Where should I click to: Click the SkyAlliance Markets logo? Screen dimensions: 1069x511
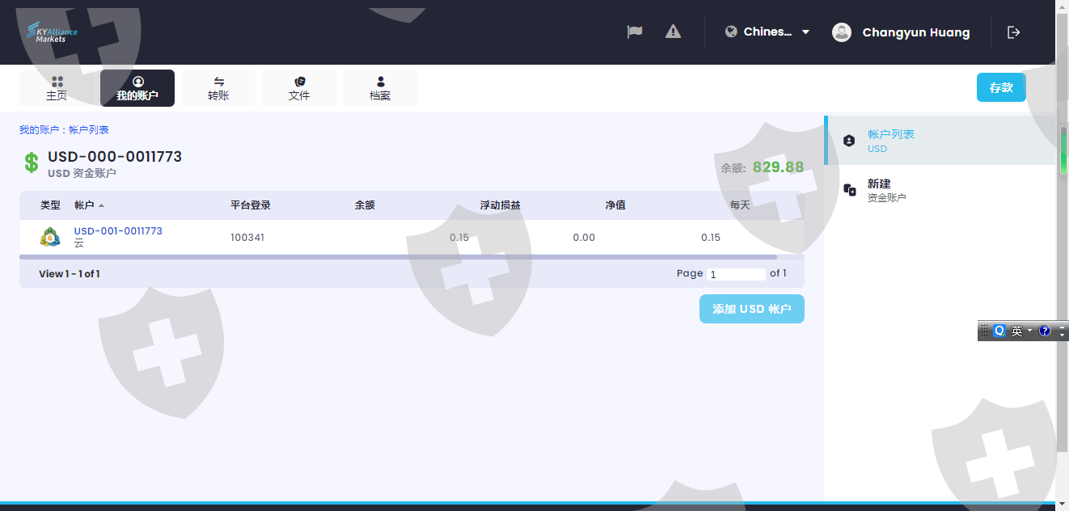pyautogui.click(x=53, y=32)
